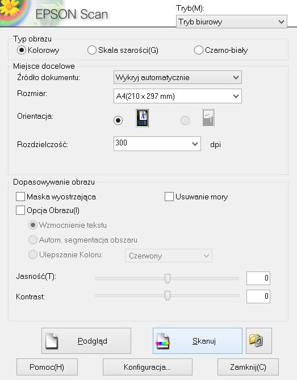Open the Tryb biurowy mode dropdown
The height and width of the screenshot is (380, 297).
(x=232, y=22)
